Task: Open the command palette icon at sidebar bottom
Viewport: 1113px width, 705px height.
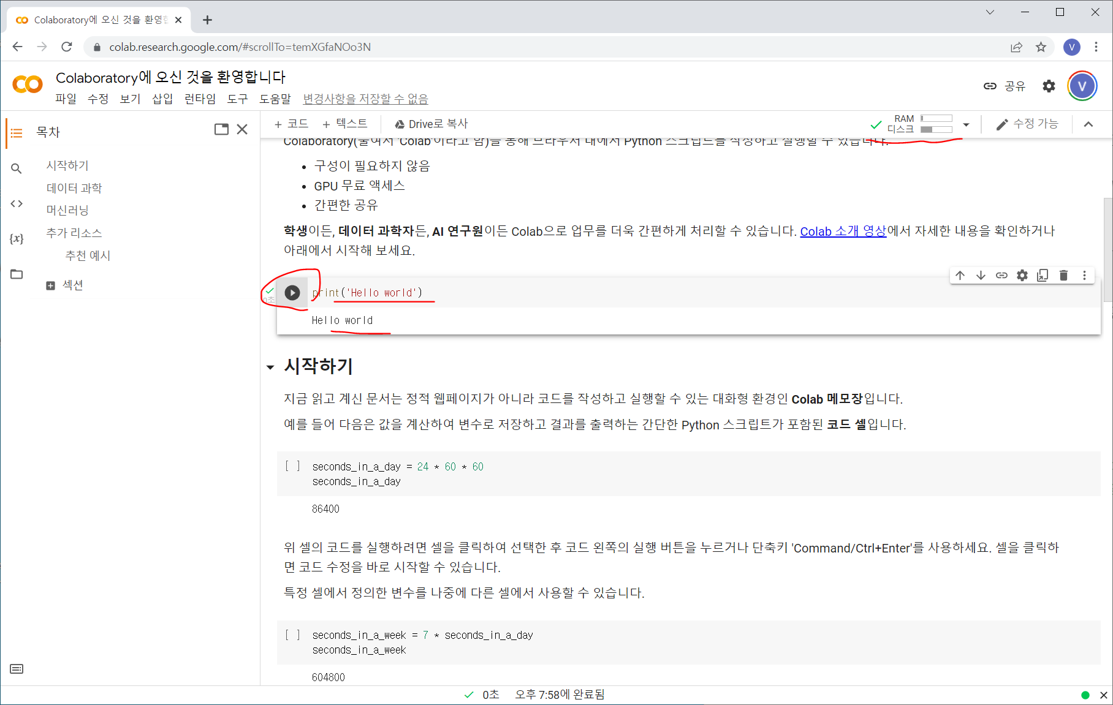Action: coord(17,669)
